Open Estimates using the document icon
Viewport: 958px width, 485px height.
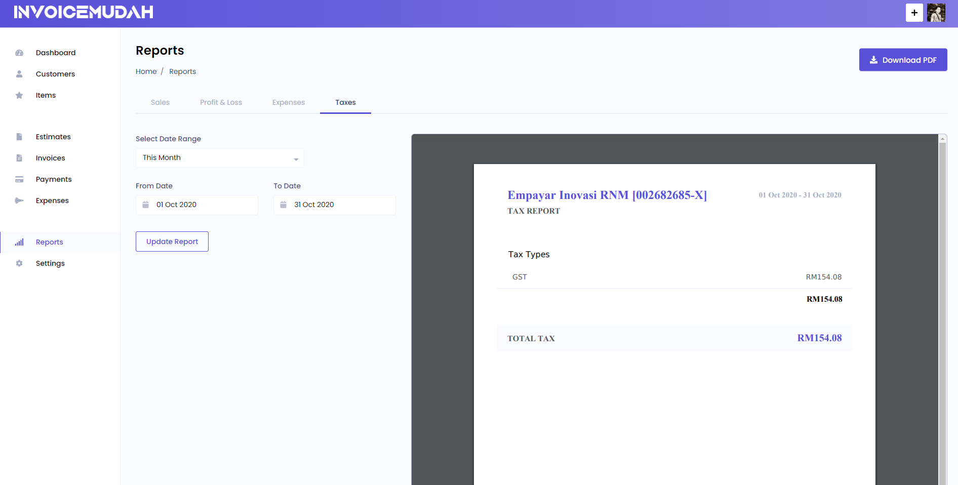(x=19, y=137)
